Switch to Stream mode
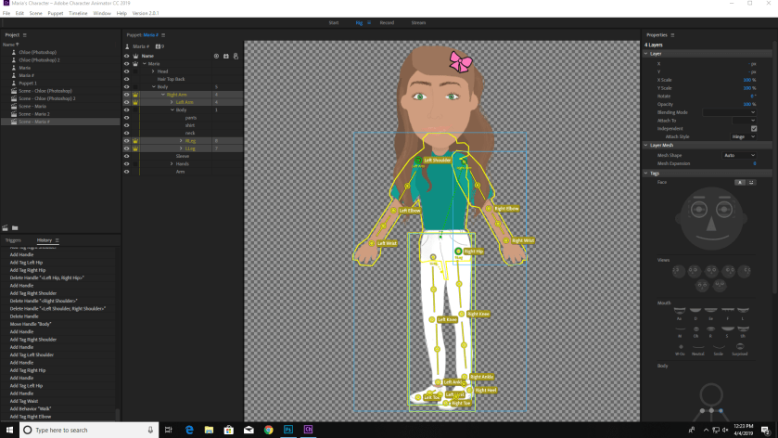The image size is (778, 438). [418, 22]
